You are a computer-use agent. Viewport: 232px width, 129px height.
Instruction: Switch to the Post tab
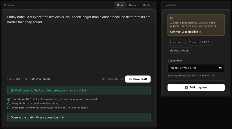[120, 5]
